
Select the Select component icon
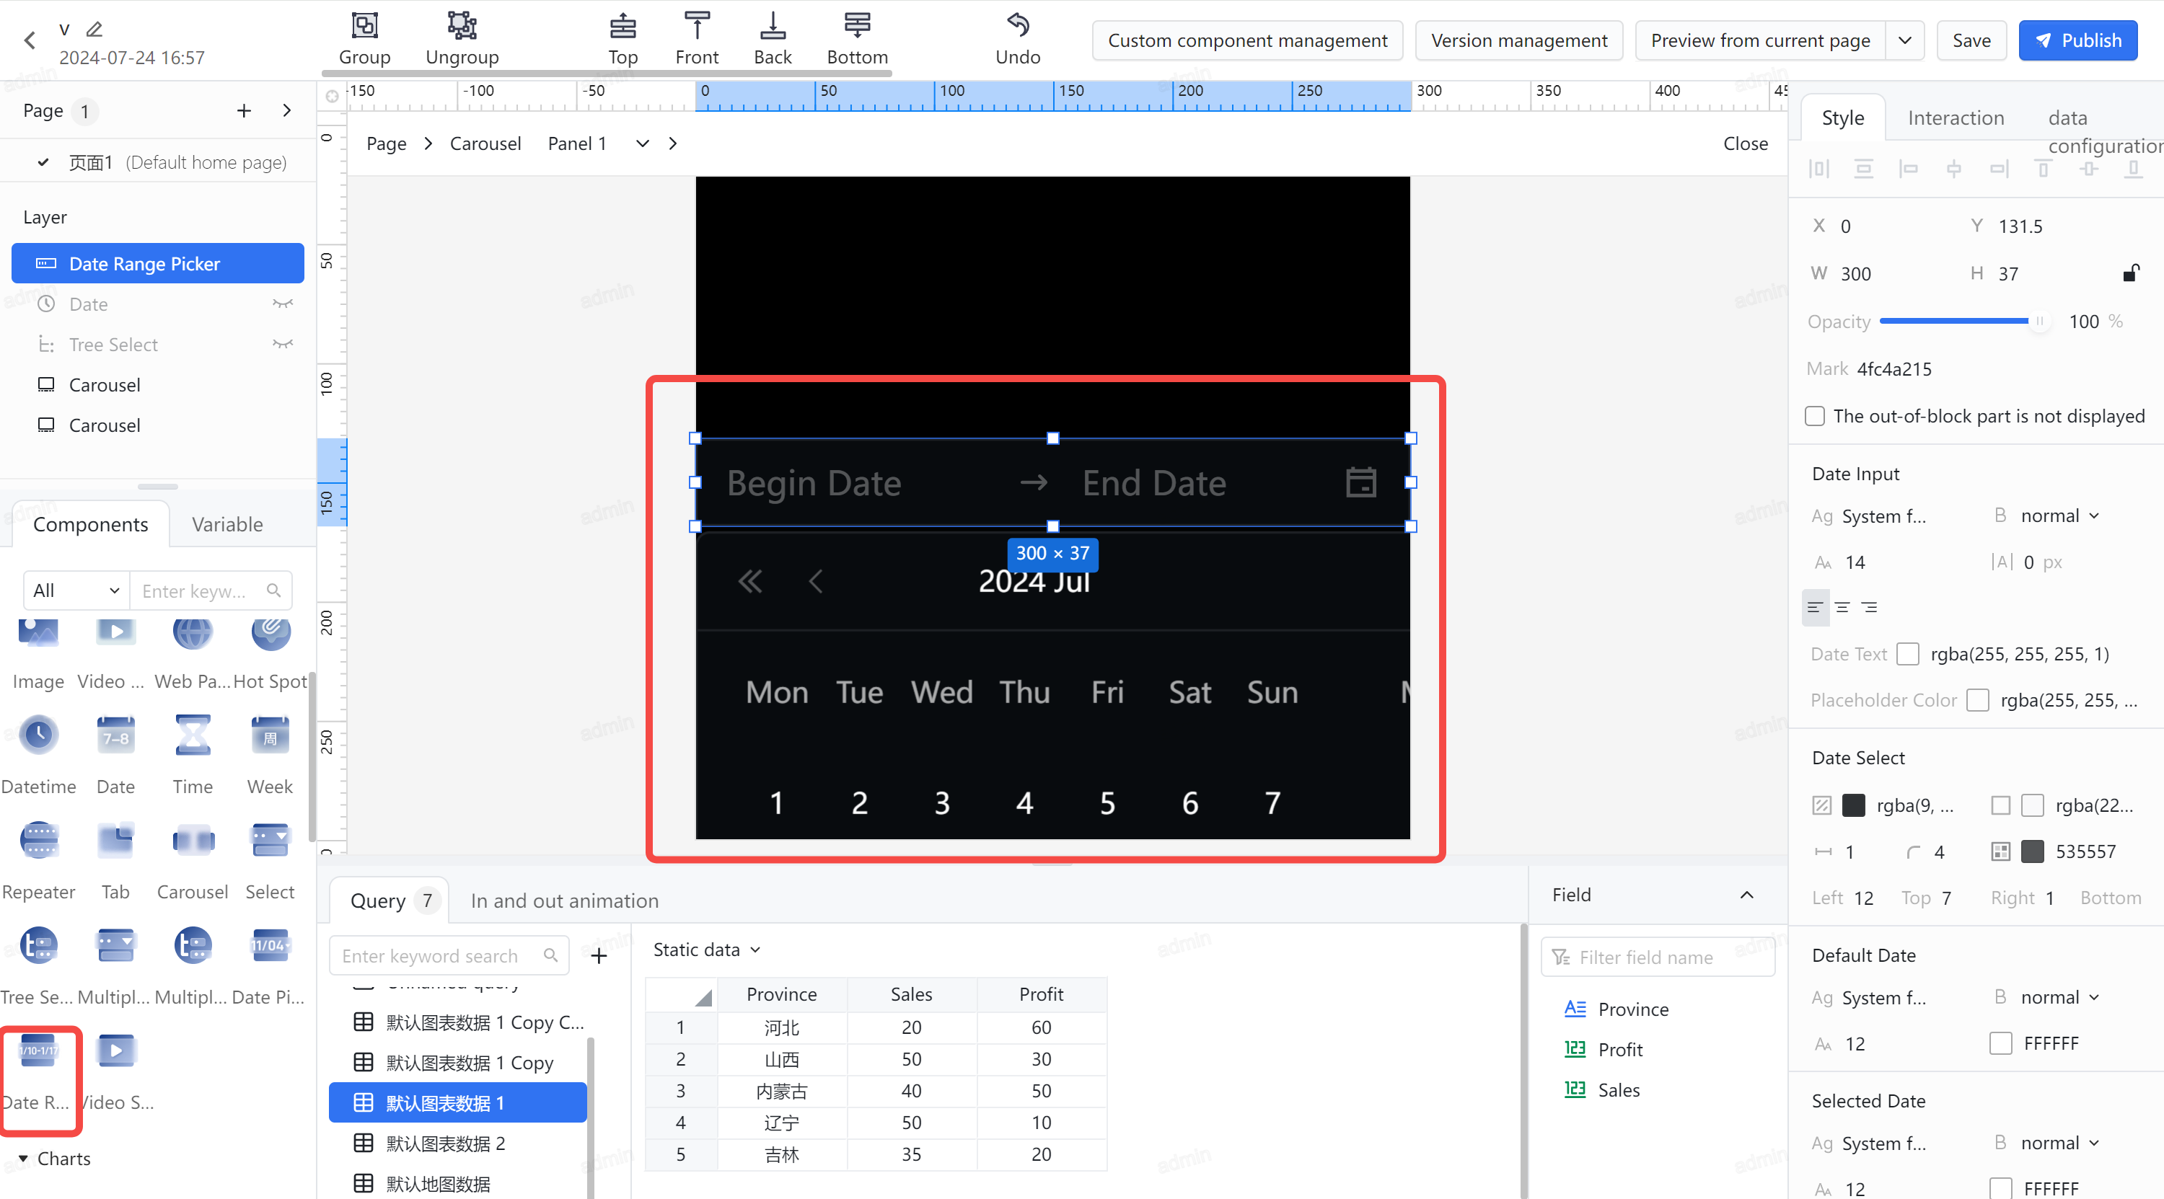coord(270,841)
